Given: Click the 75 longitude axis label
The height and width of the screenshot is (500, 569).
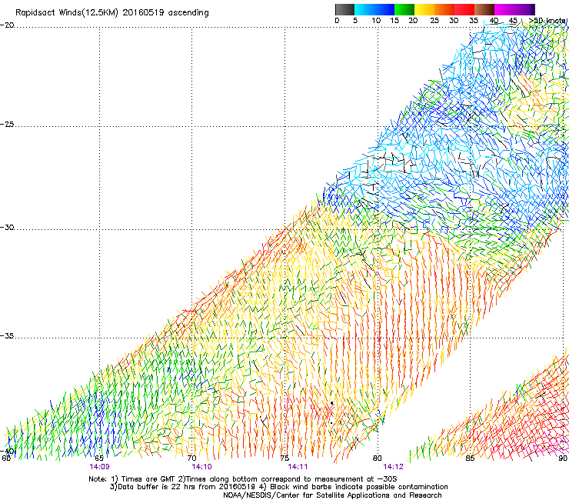Looking at the screenshot, I should pyautogui.click(x=284, y=458).
